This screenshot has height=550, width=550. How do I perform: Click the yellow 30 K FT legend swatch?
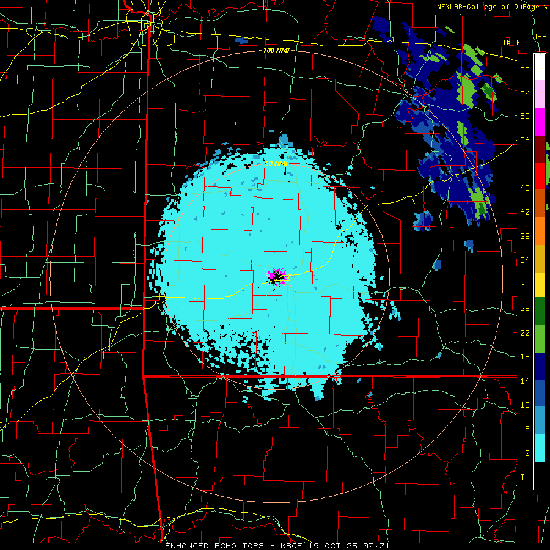[540, 284]
